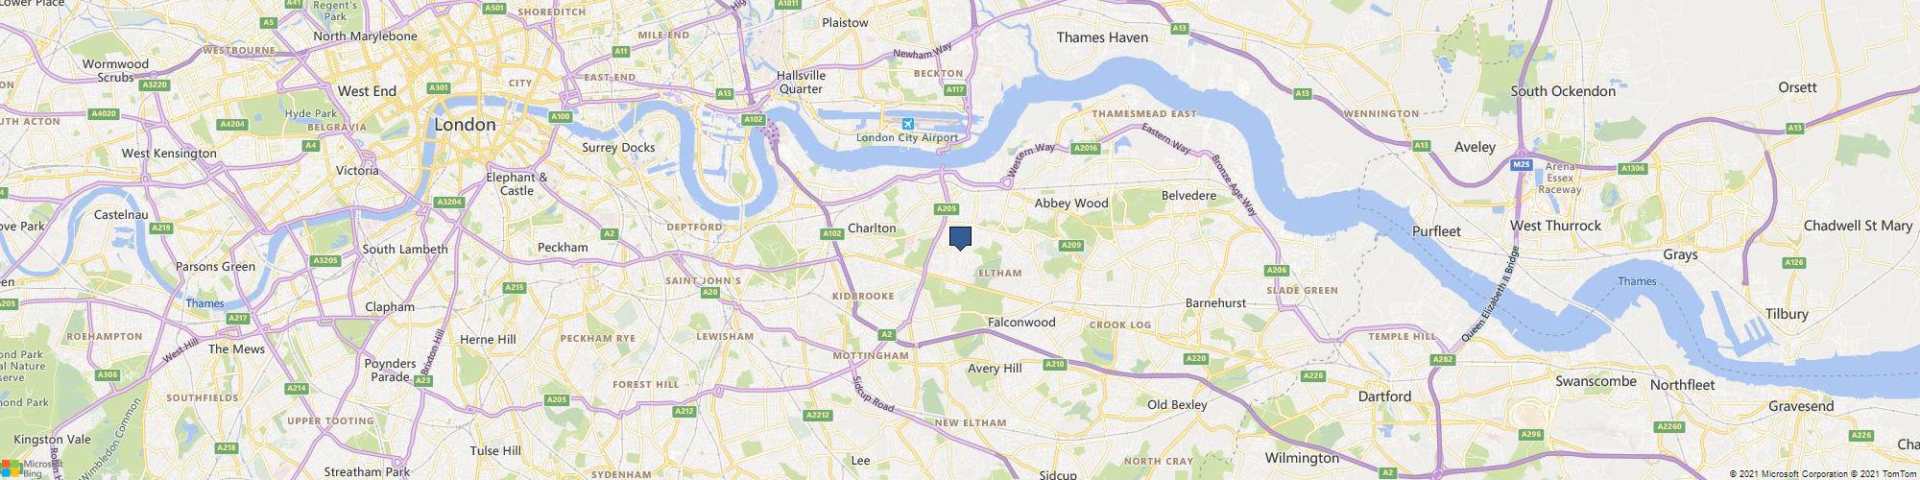Viewport: 1920px width, 480px height.
Task: Click the M25 motorway shield near Aveley
Action: pos(1521,165)
